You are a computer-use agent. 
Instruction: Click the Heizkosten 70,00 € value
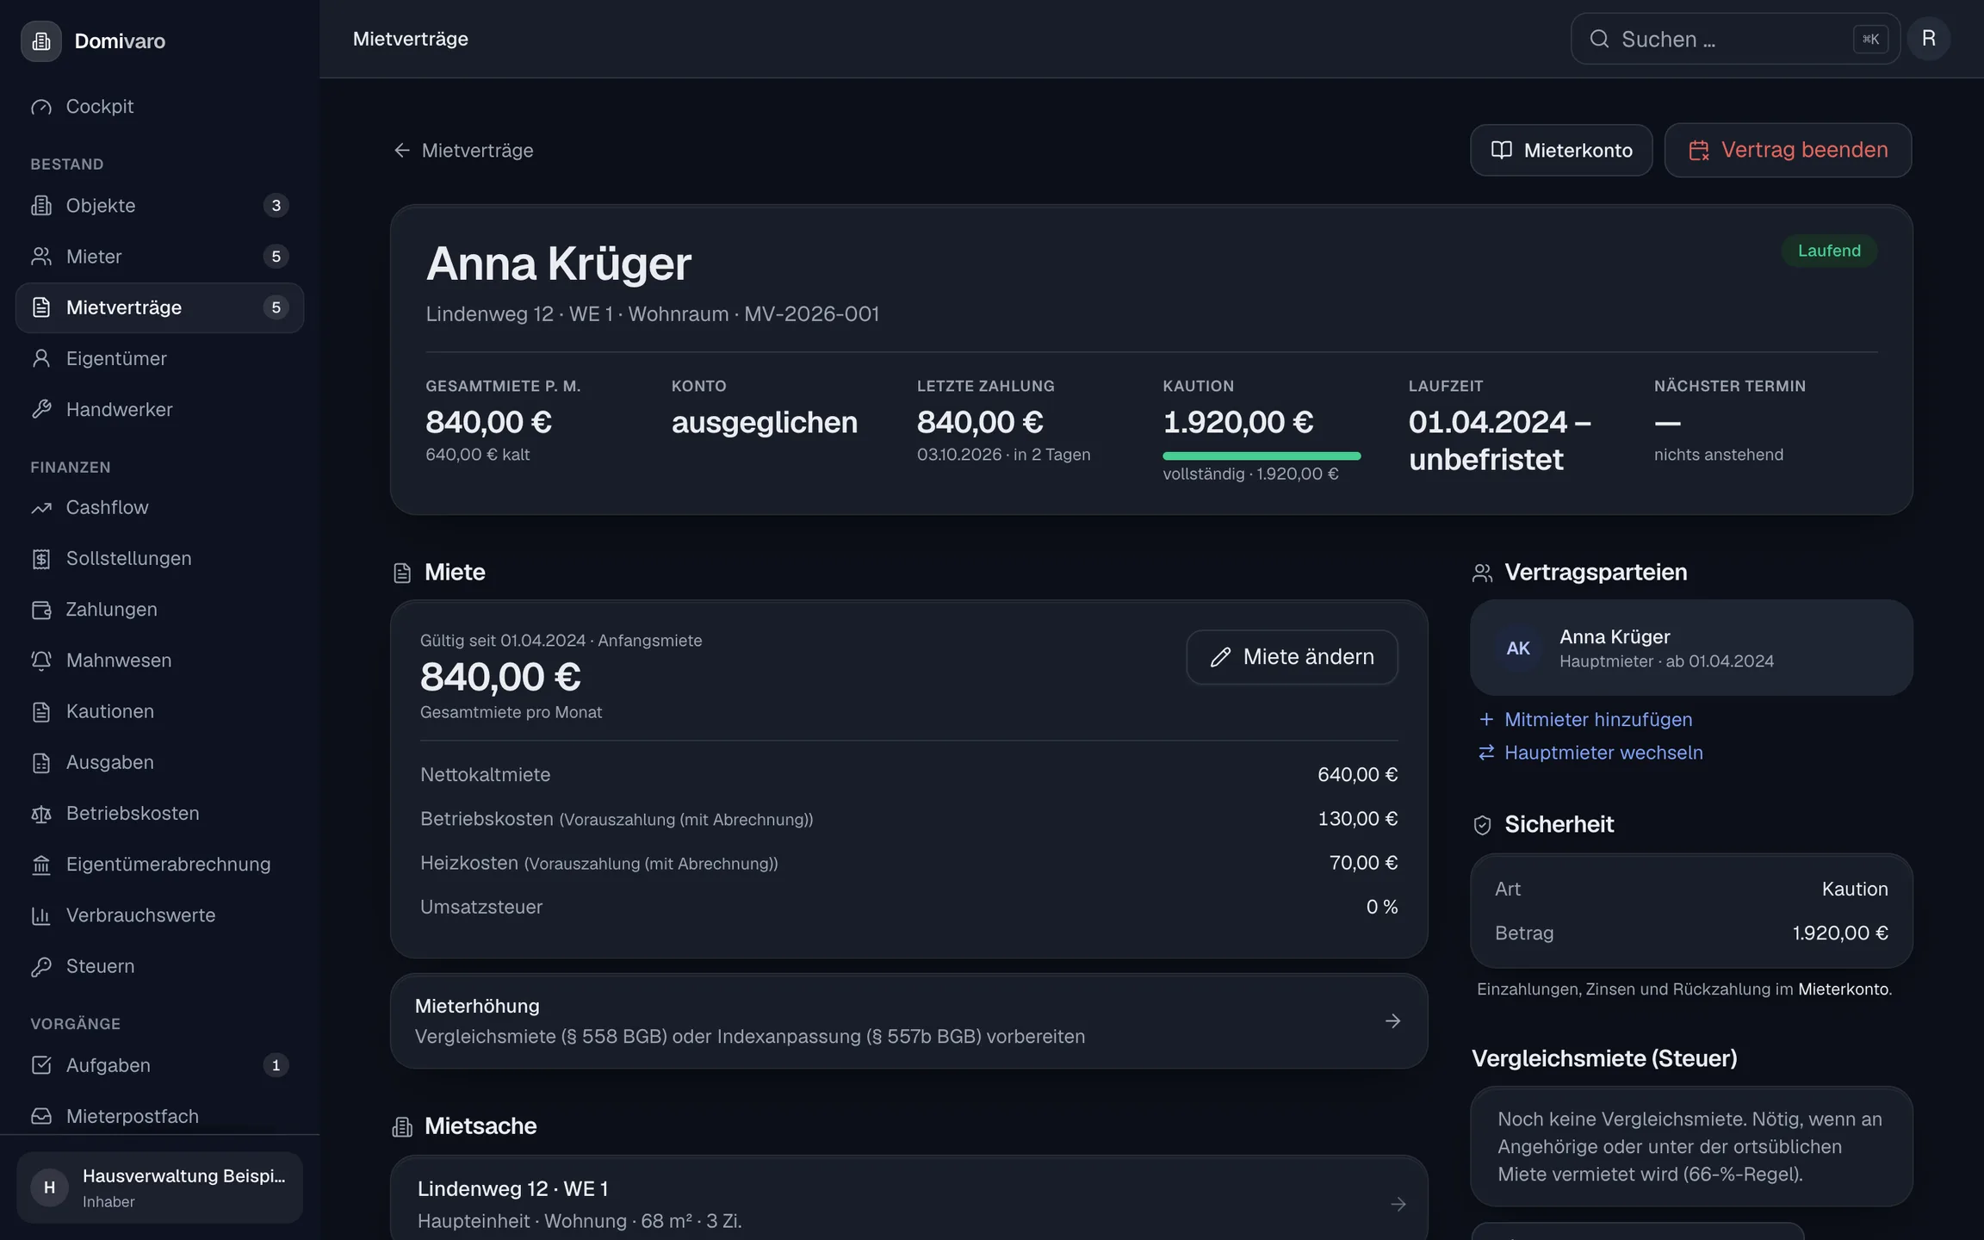pyautogui.click(x=1363, y=863)
